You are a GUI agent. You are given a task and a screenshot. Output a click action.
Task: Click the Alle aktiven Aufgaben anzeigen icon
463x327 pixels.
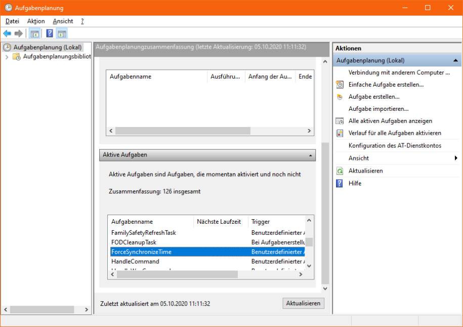pyautogui.click(x=340, y=121)
